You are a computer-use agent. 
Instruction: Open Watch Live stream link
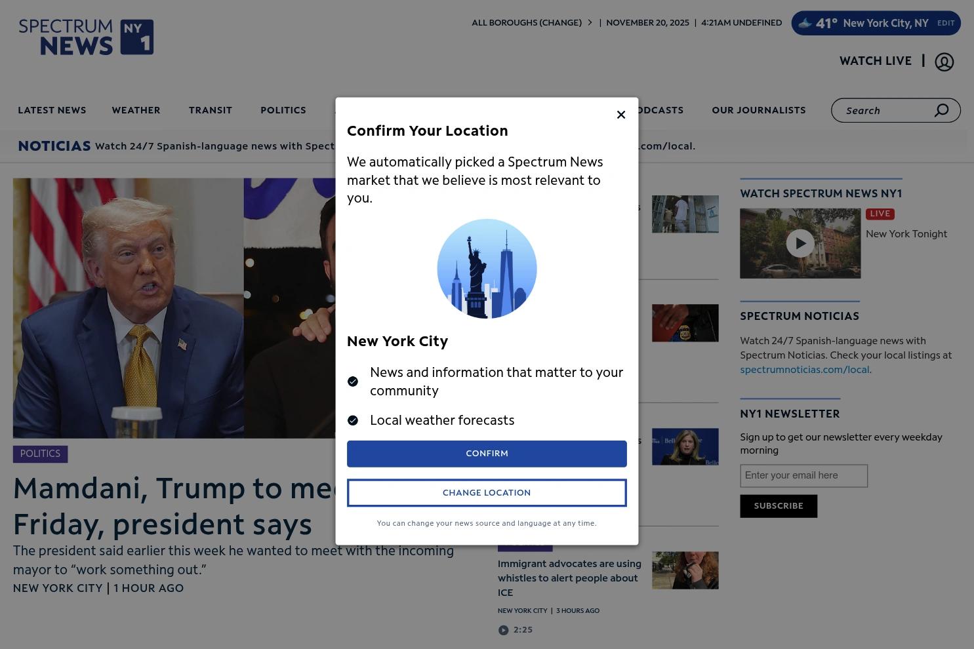point(876,61)
